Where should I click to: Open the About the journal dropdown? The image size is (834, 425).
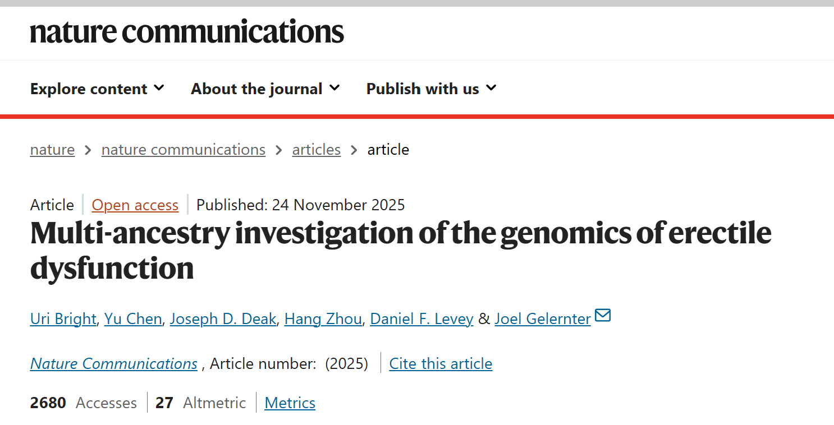tap(265, 89)
